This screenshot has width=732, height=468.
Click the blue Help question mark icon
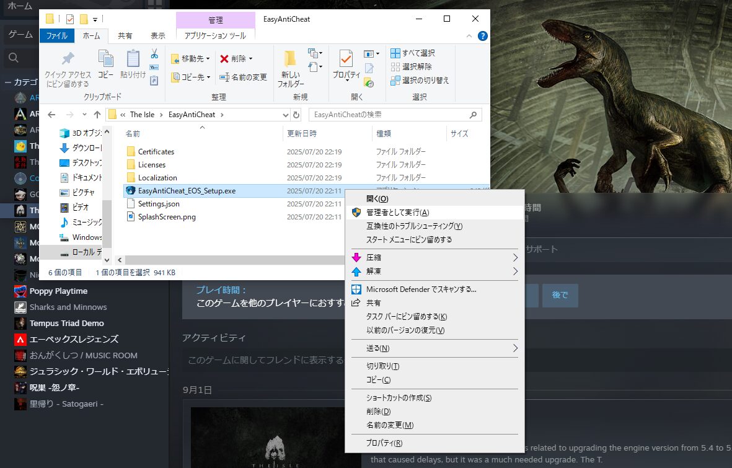point(483,36)
